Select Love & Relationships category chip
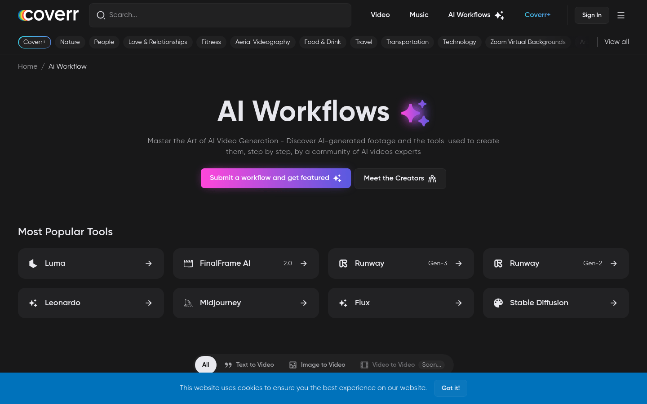 pyautogui.click(x=158, y=42)
